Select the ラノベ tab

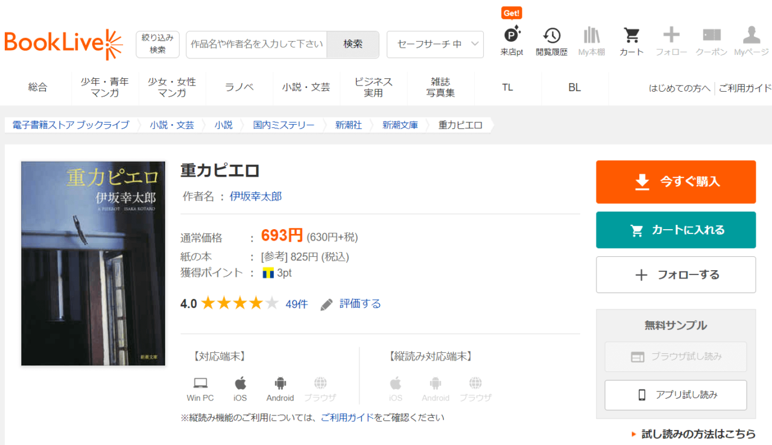point(239,87)
